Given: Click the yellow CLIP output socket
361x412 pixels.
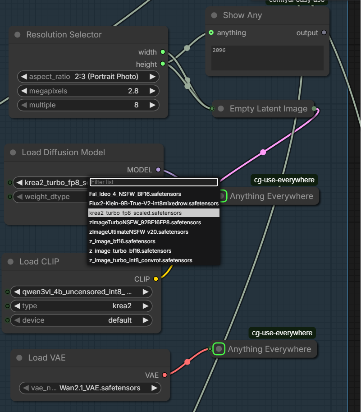Looking at the screenshot, I should [156, 279].
